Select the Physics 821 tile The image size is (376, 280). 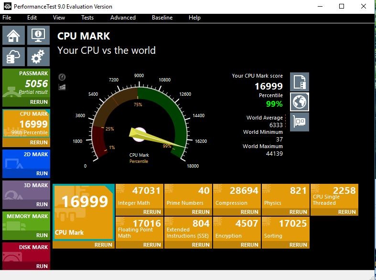tap(286, 196)
